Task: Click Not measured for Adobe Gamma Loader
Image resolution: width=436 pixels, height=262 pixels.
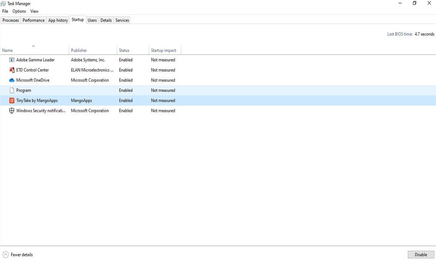Action: (x=163, y=60)
